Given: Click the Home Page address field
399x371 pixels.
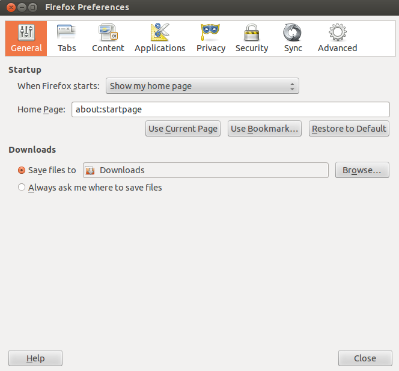Looking at the screenshot, I should 231,109.
